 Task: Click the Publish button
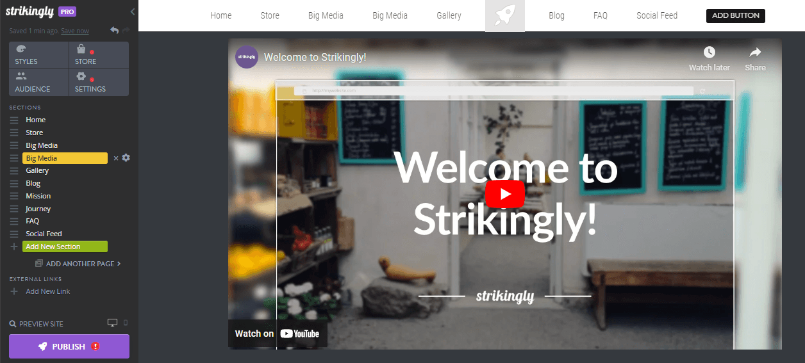click(69, 346)
